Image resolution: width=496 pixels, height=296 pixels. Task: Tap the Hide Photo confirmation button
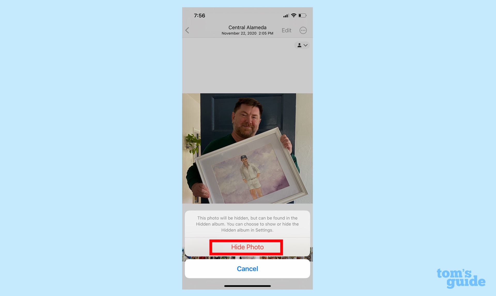pyautogui.click(x=247, y=247)
